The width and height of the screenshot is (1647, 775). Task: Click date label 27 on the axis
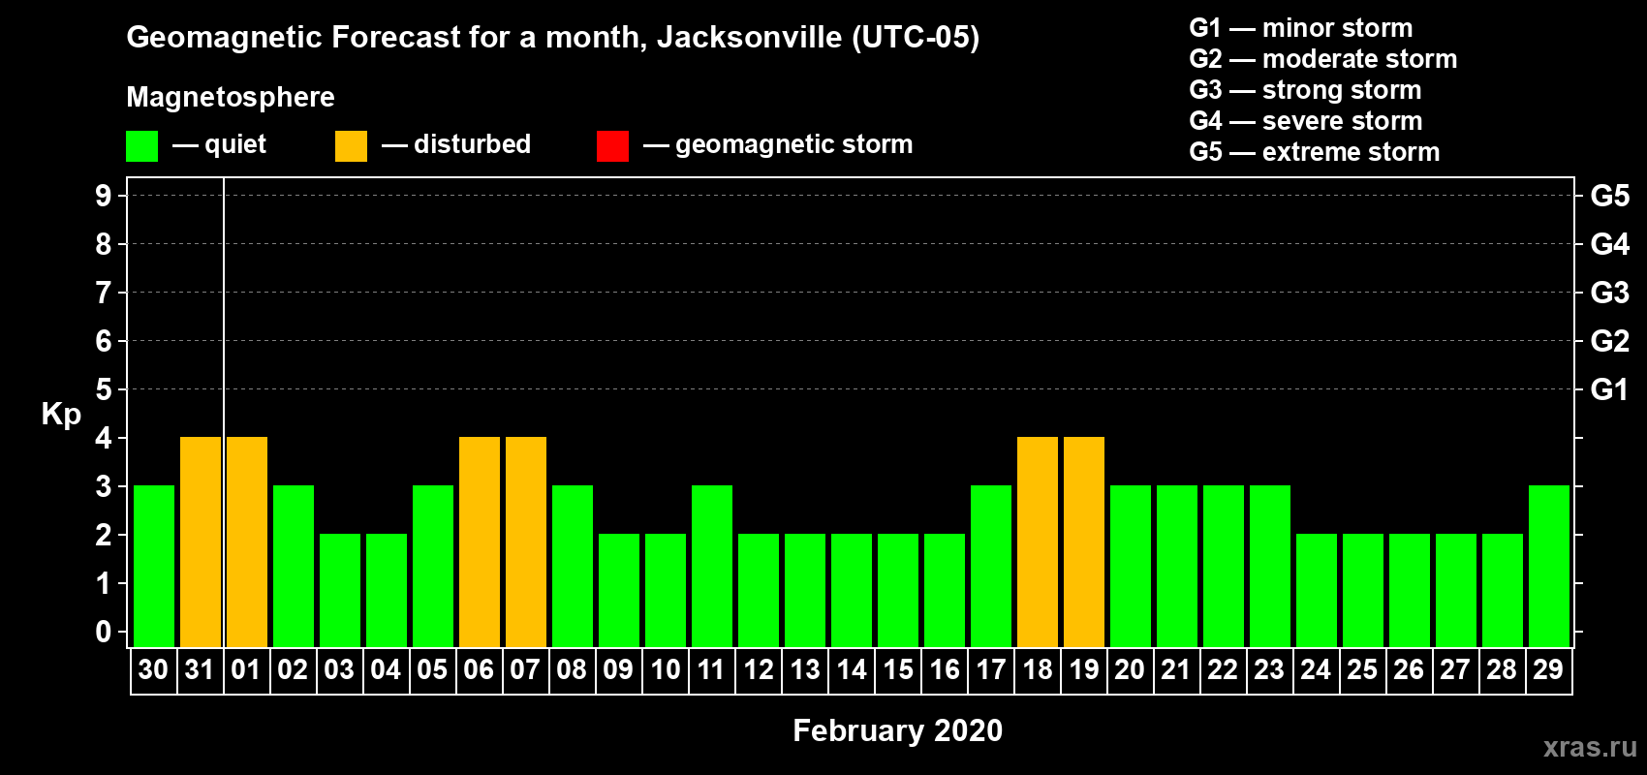pyautogui.click(x=1455, y=669)
